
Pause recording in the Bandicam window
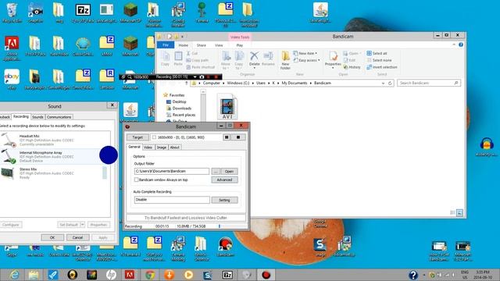[227, 137]
